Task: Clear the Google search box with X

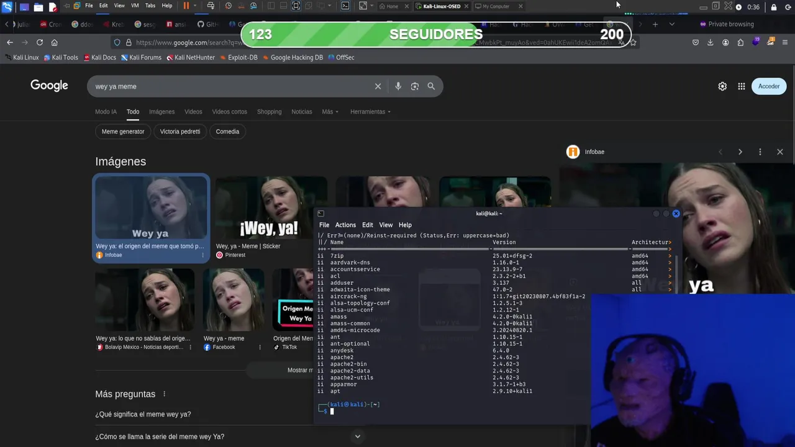Action: (x=378, y=86)
